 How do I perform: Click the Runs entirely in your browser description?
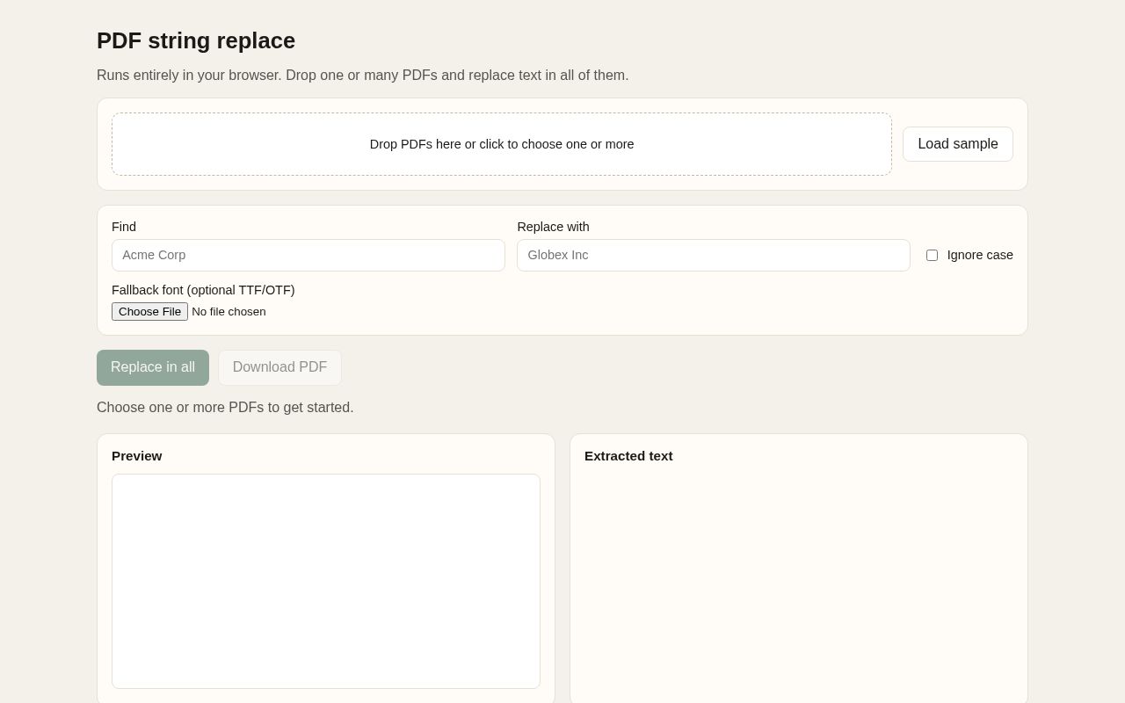tap(363, 76)
